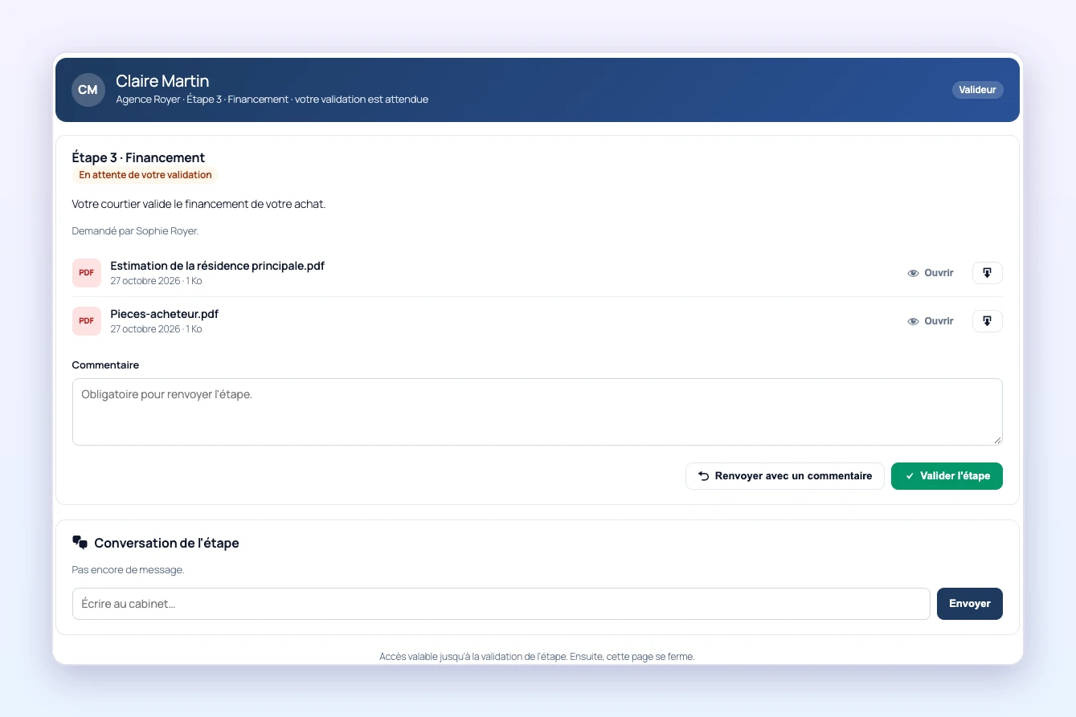
Task: Click PDF icon of Estimation de la résidence principale
Action: [x=87, y=273]
